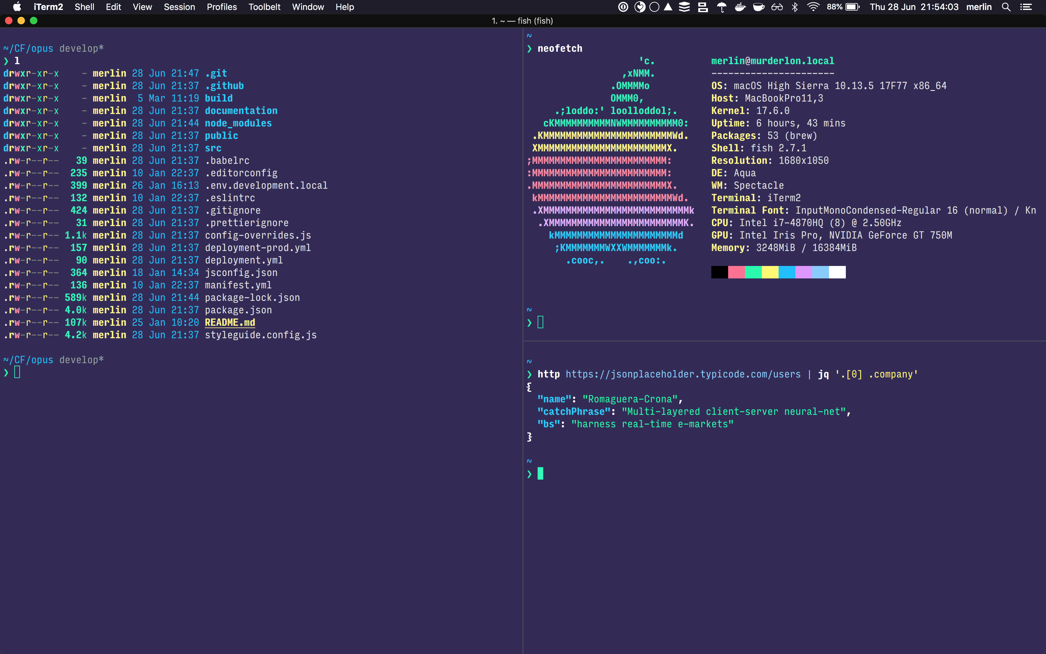Open the umbrella menu bar icon

(721, 7)
